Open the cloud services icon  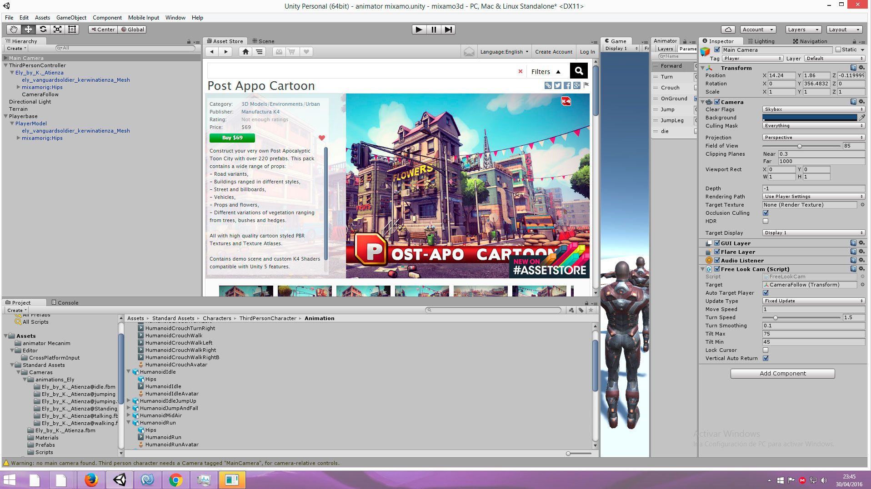coord(728,30)
